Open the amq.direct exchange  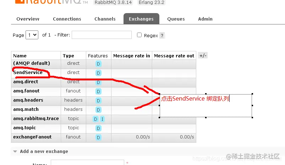[26, 81]
